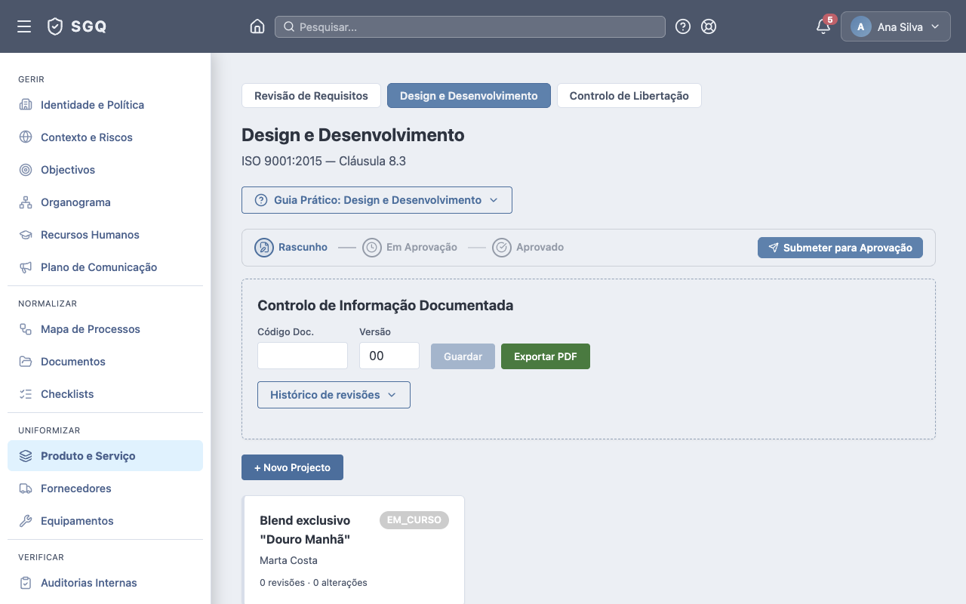Open Documentos sidebar item
The width and height of the screenshot is (966, 604).
click(x=105, y=362)
